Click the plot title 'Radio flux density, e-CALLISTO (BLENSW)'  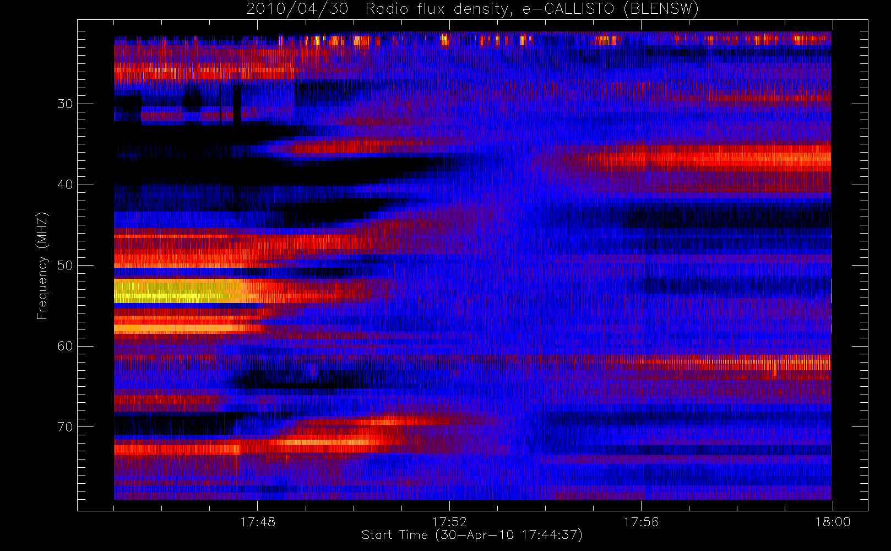tap(532, 9)
